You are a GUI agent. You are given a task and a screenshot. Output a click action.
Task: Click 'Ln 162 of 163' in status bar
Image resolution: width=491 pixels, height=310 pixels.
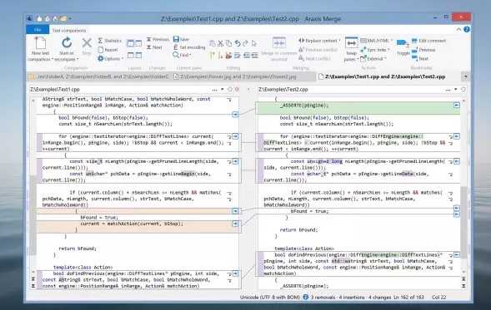pyautogui.click(x=408, y=298)
